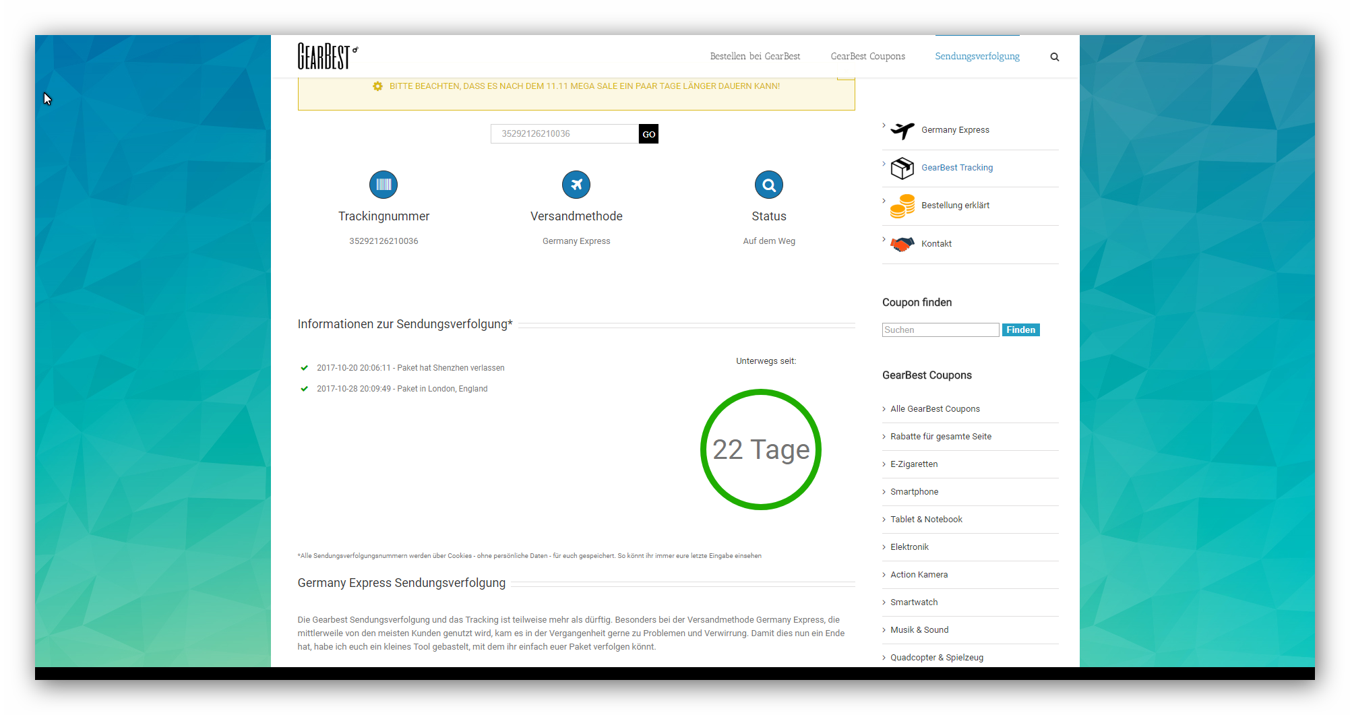Click Germany Express Sendungsverfolgung heading

[402, 583]
